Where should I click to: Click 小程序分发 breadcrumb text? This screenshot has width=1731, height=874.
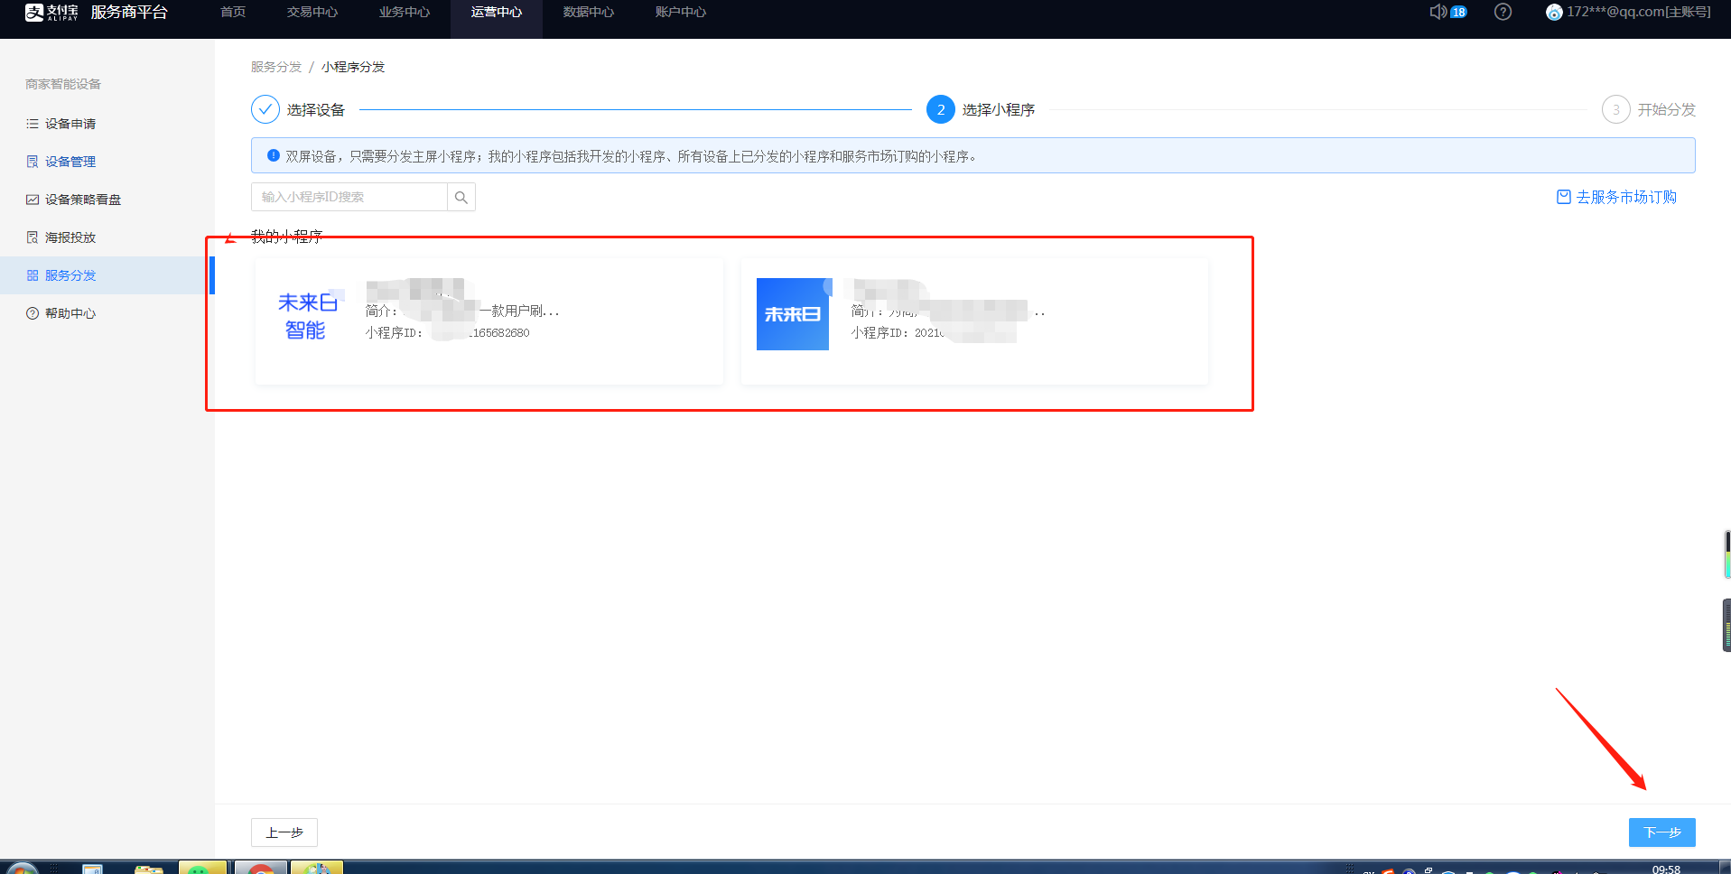pyautogui.click(x=353, y=67)
